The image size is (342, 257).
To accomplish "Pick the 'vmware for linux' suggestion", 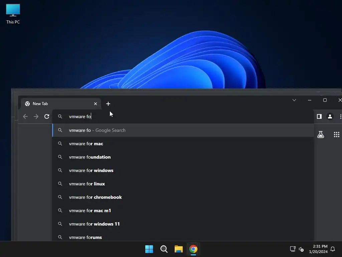I will pyautogui.click(x=183, y=184).
